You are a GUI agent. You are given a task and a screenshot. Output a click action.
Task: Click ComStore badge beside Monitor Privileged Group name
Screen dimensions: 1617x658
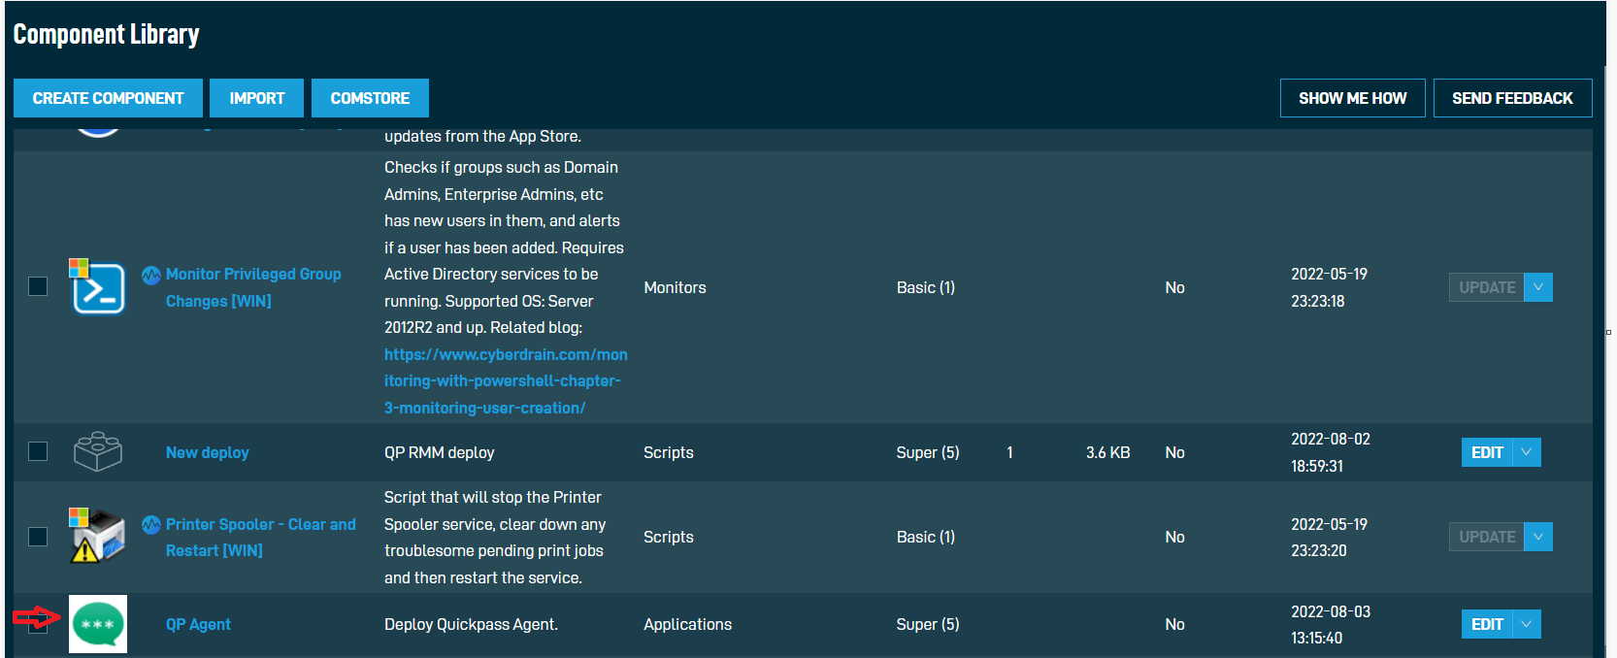[151, 275]
